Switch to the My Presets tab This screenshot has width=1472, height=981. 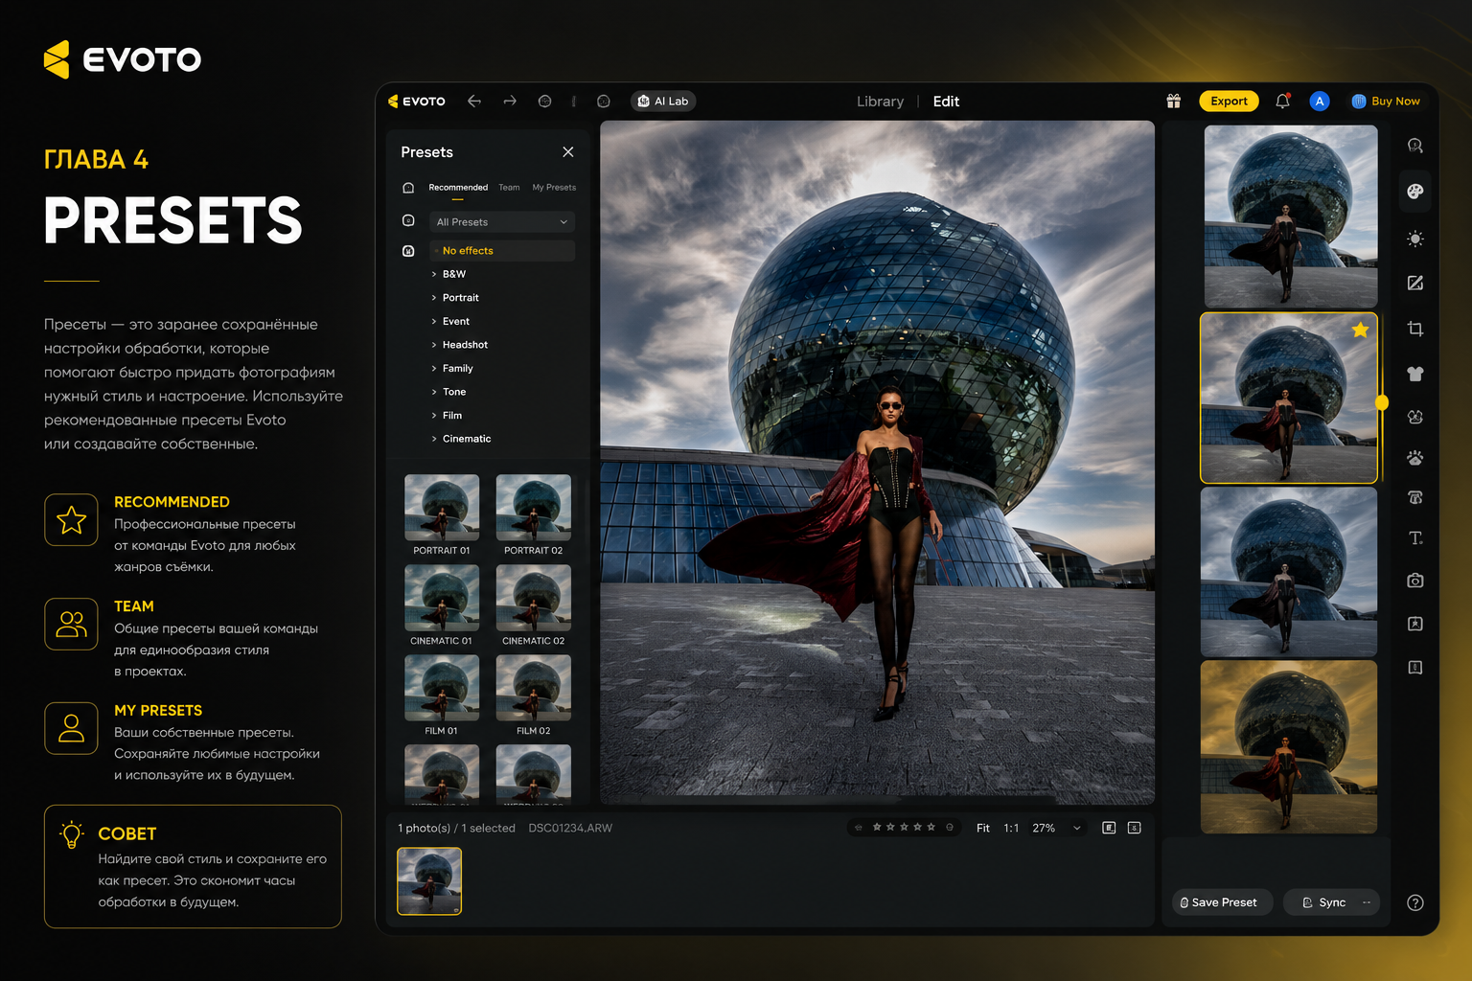[x=554, y=188]
